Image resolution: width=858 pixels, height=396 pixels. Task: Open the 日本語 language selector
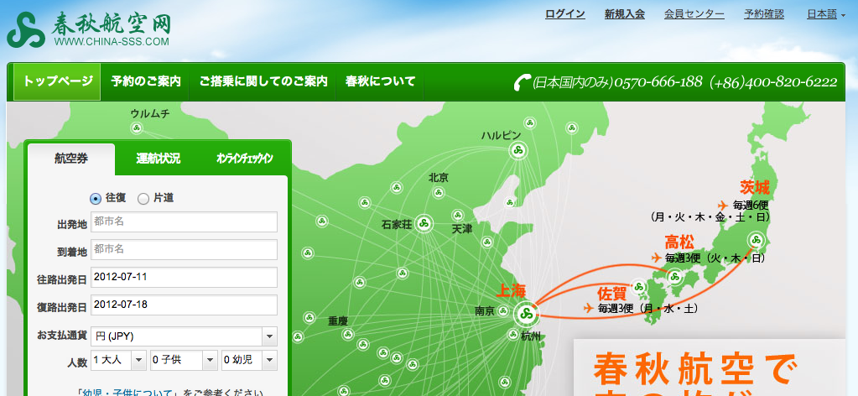click(x=826, y=14)
